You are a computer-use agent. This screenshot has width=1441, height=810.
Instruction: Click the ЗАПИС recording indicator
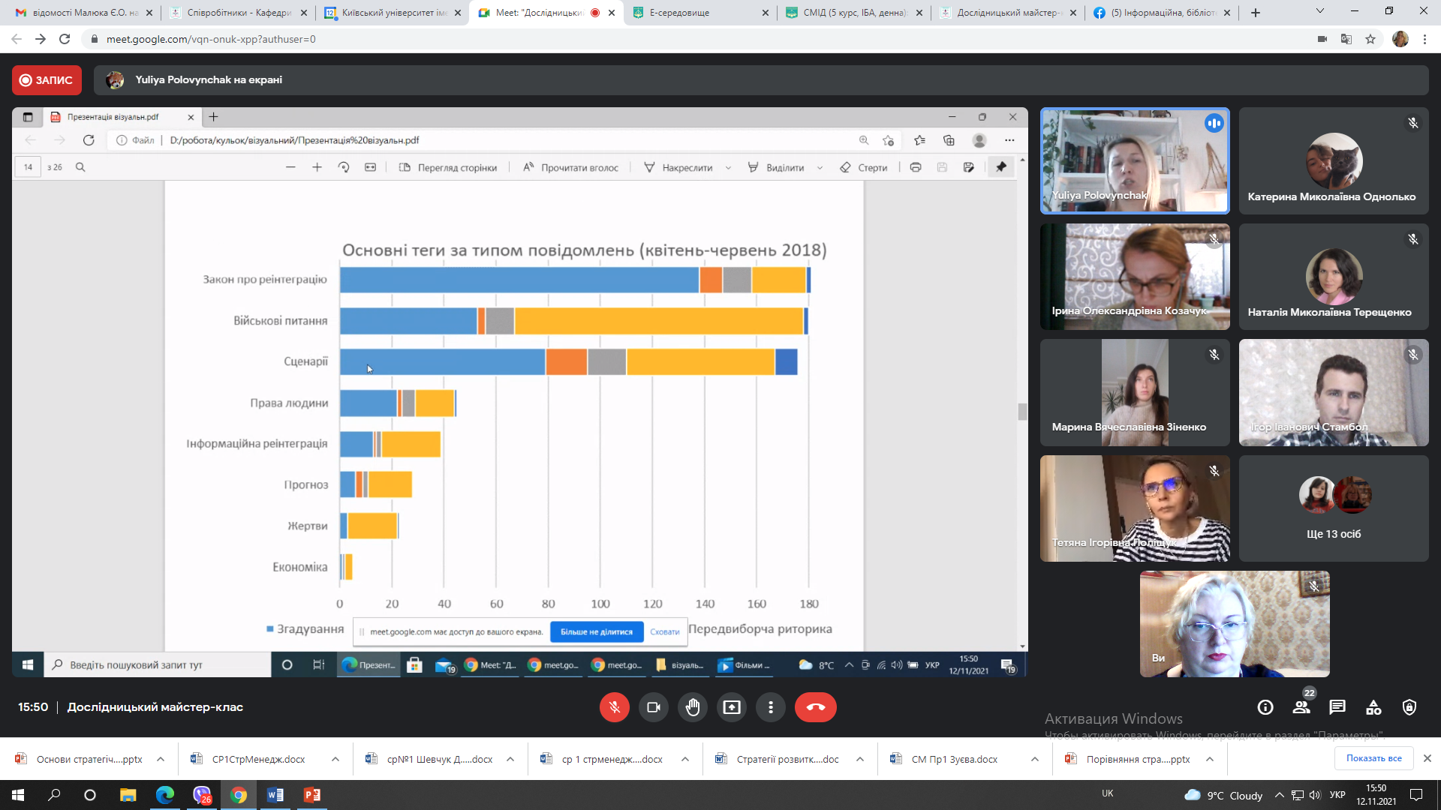pyautogui.click(x=47, y=80)
